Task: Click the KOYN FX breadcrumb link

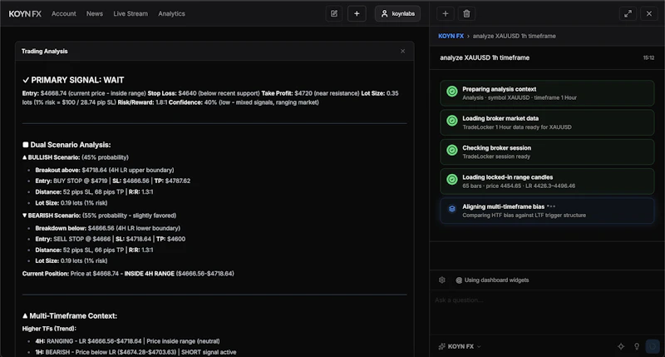Action: (x=451, y=36)
